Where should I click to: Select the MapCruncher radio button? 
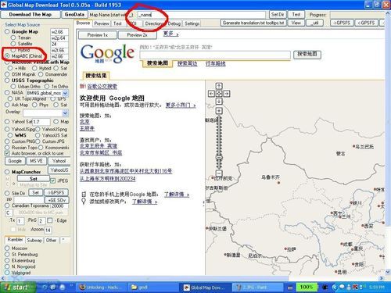[x=7, y=172]
